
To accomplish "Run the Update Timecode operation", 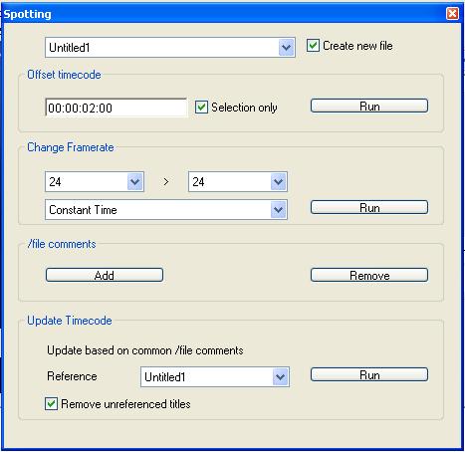I will click(369, 374).
